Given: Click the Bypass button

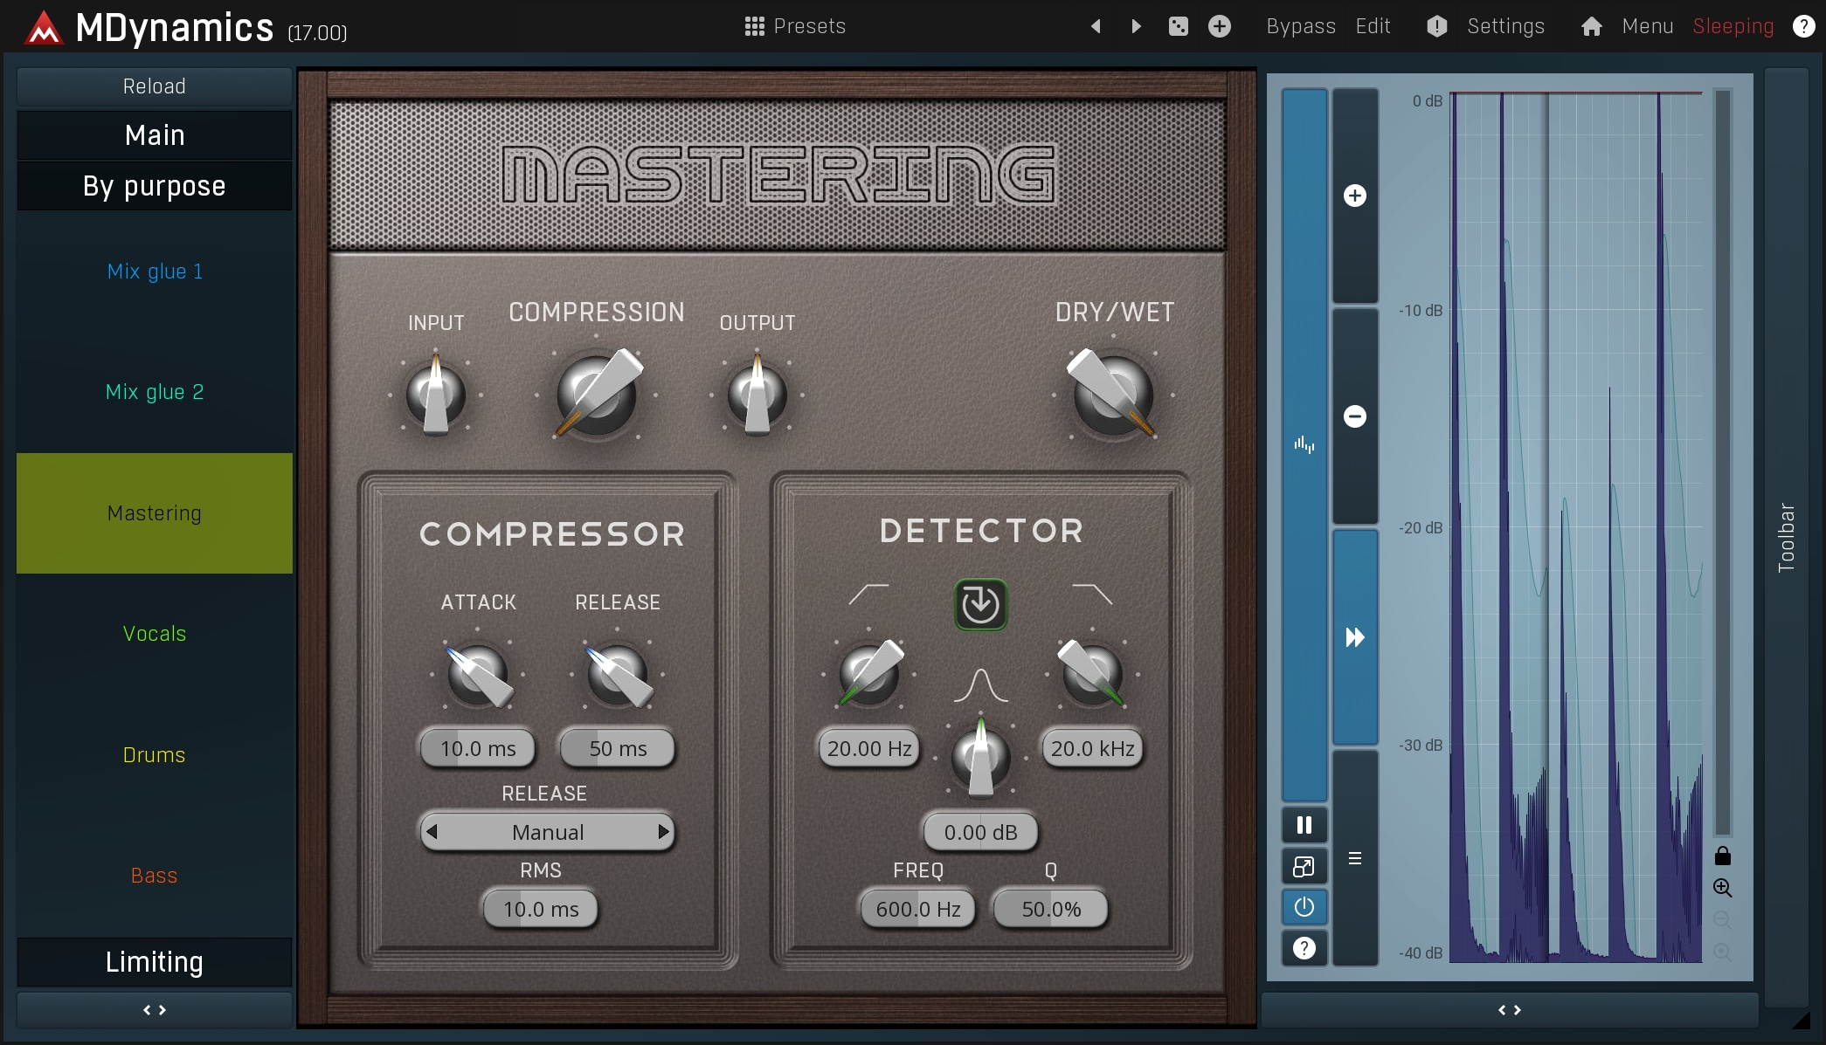Looking at the screenshot, I should [x=1300, y=26].
